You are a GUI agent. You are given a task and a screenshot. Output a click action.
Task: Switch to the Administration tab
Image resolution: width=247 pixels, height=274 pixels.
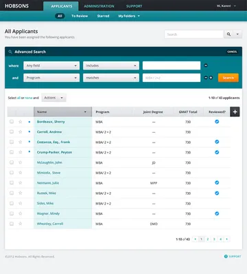99,6
